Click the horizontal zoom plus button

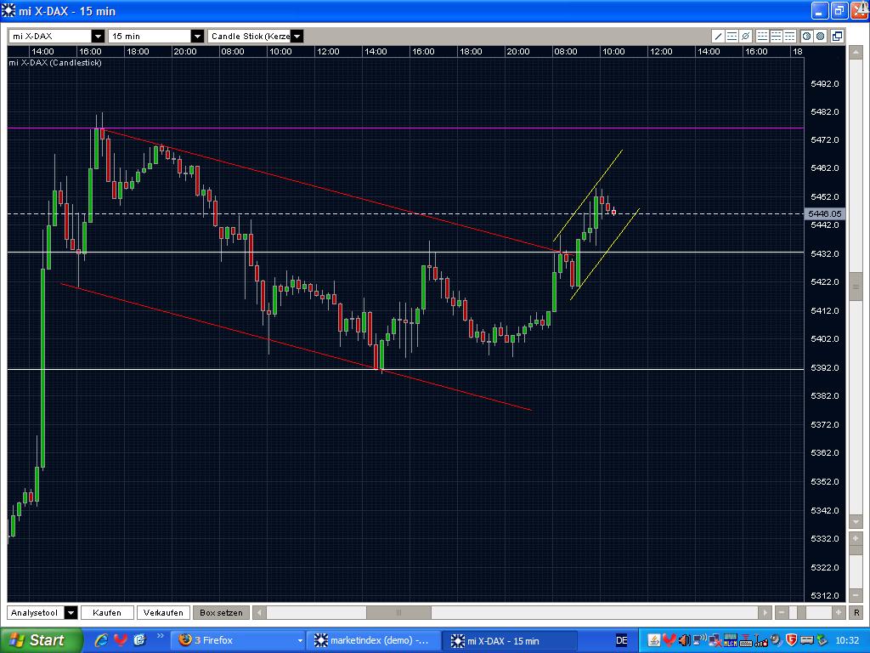(839, 612)
